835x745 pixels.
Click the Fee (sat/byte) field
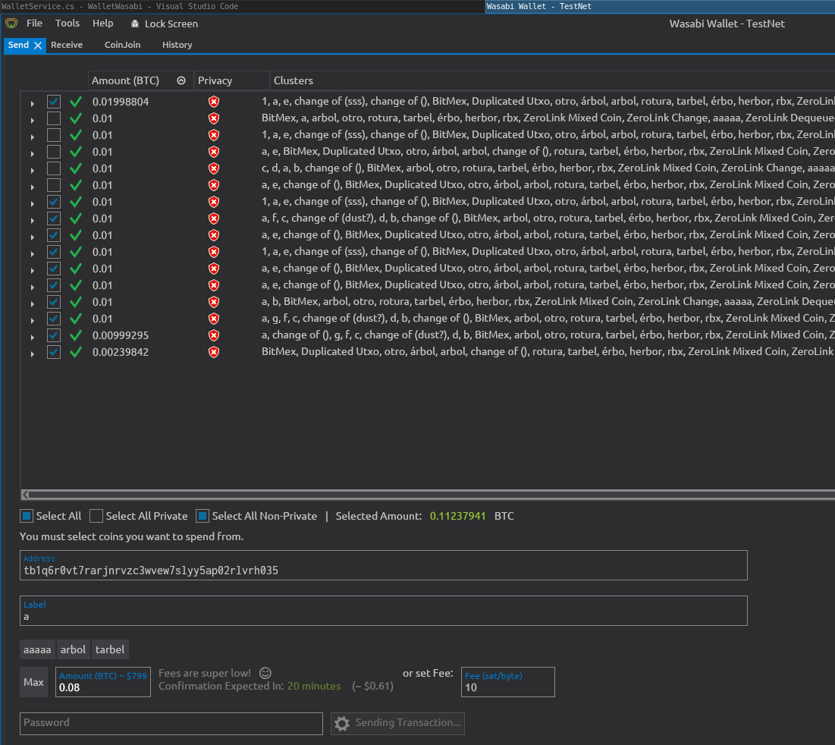pos(507,682)
